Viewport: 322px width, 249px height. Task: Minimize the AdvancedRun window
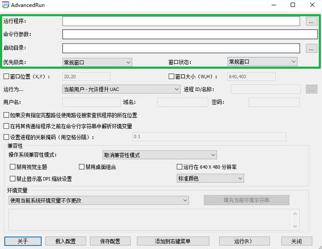coord(274,5)
